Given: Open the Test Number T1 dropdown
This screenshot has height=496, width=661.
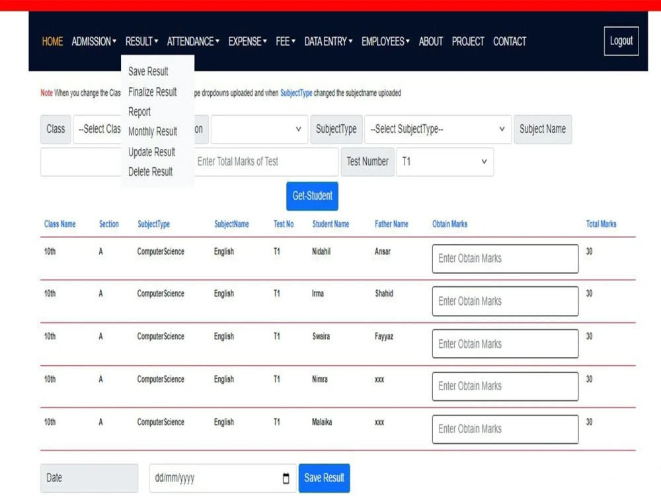Looking at the screenshot, I should pyautogui.click(x=445, y=161).
